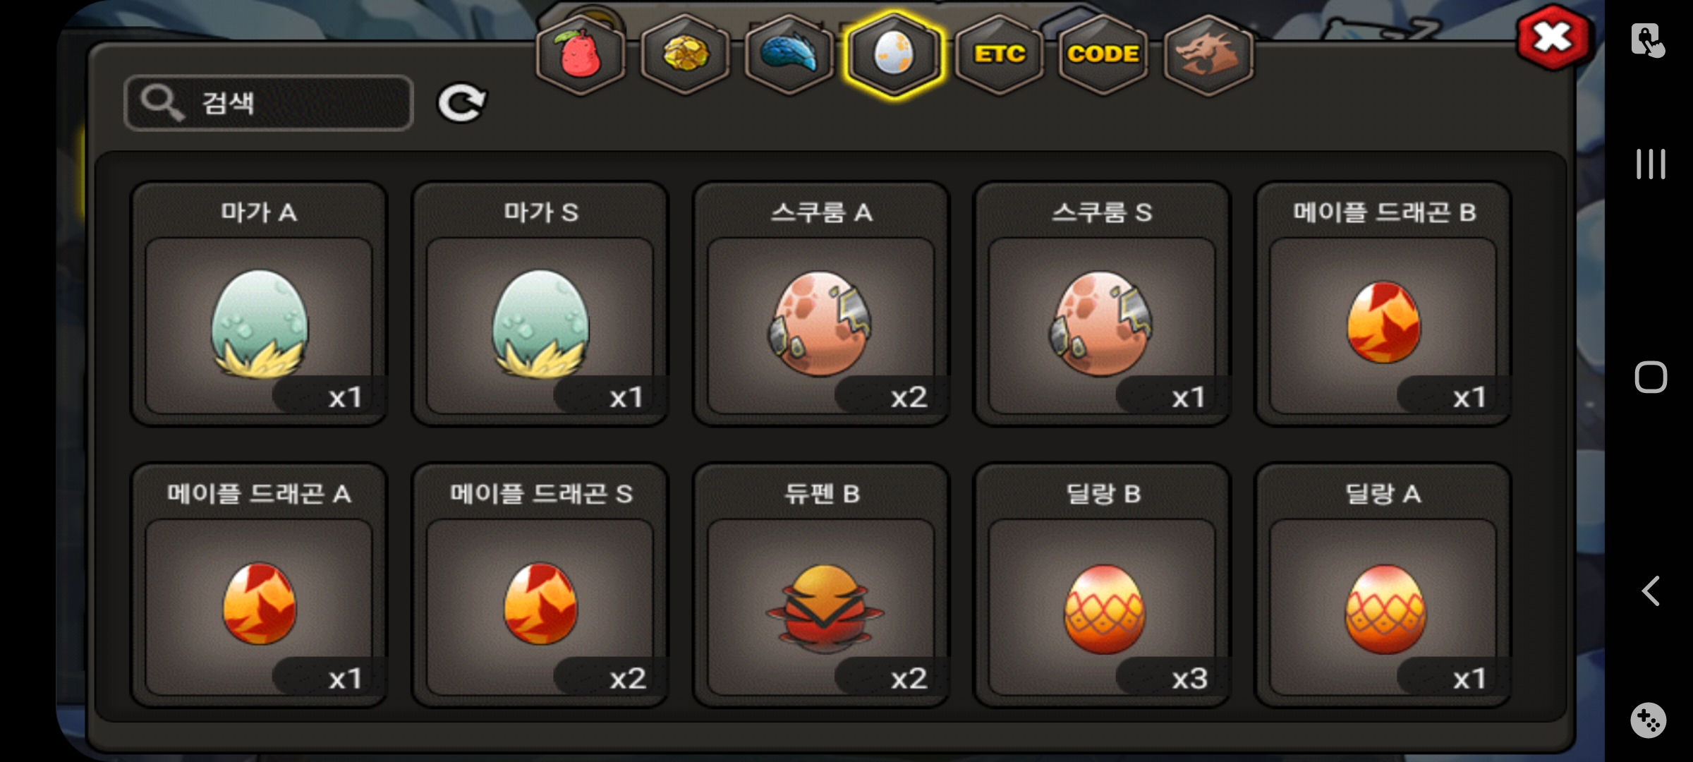Open the egg inventory tab
Screen dimensions: 1693x762
point(894,54)
